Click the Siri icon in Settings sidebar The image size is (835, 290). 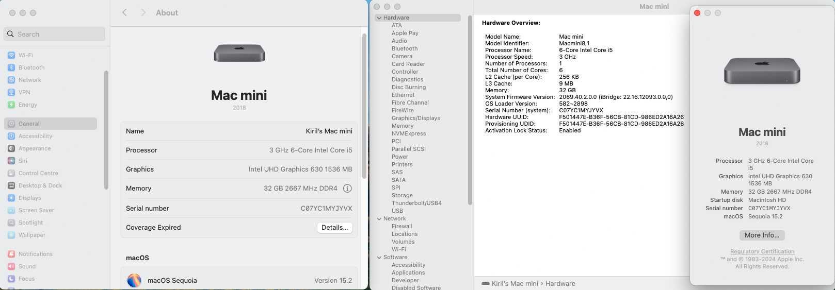tap(11, 161)
